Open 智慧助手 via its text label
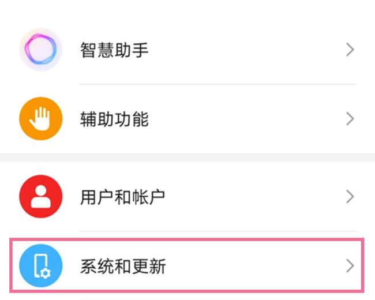Image resolution: width=375 pixels, height=300 pixels. 114,50
